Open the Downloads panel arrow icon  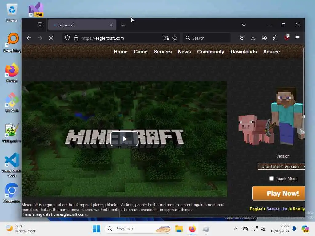[253, 38]
